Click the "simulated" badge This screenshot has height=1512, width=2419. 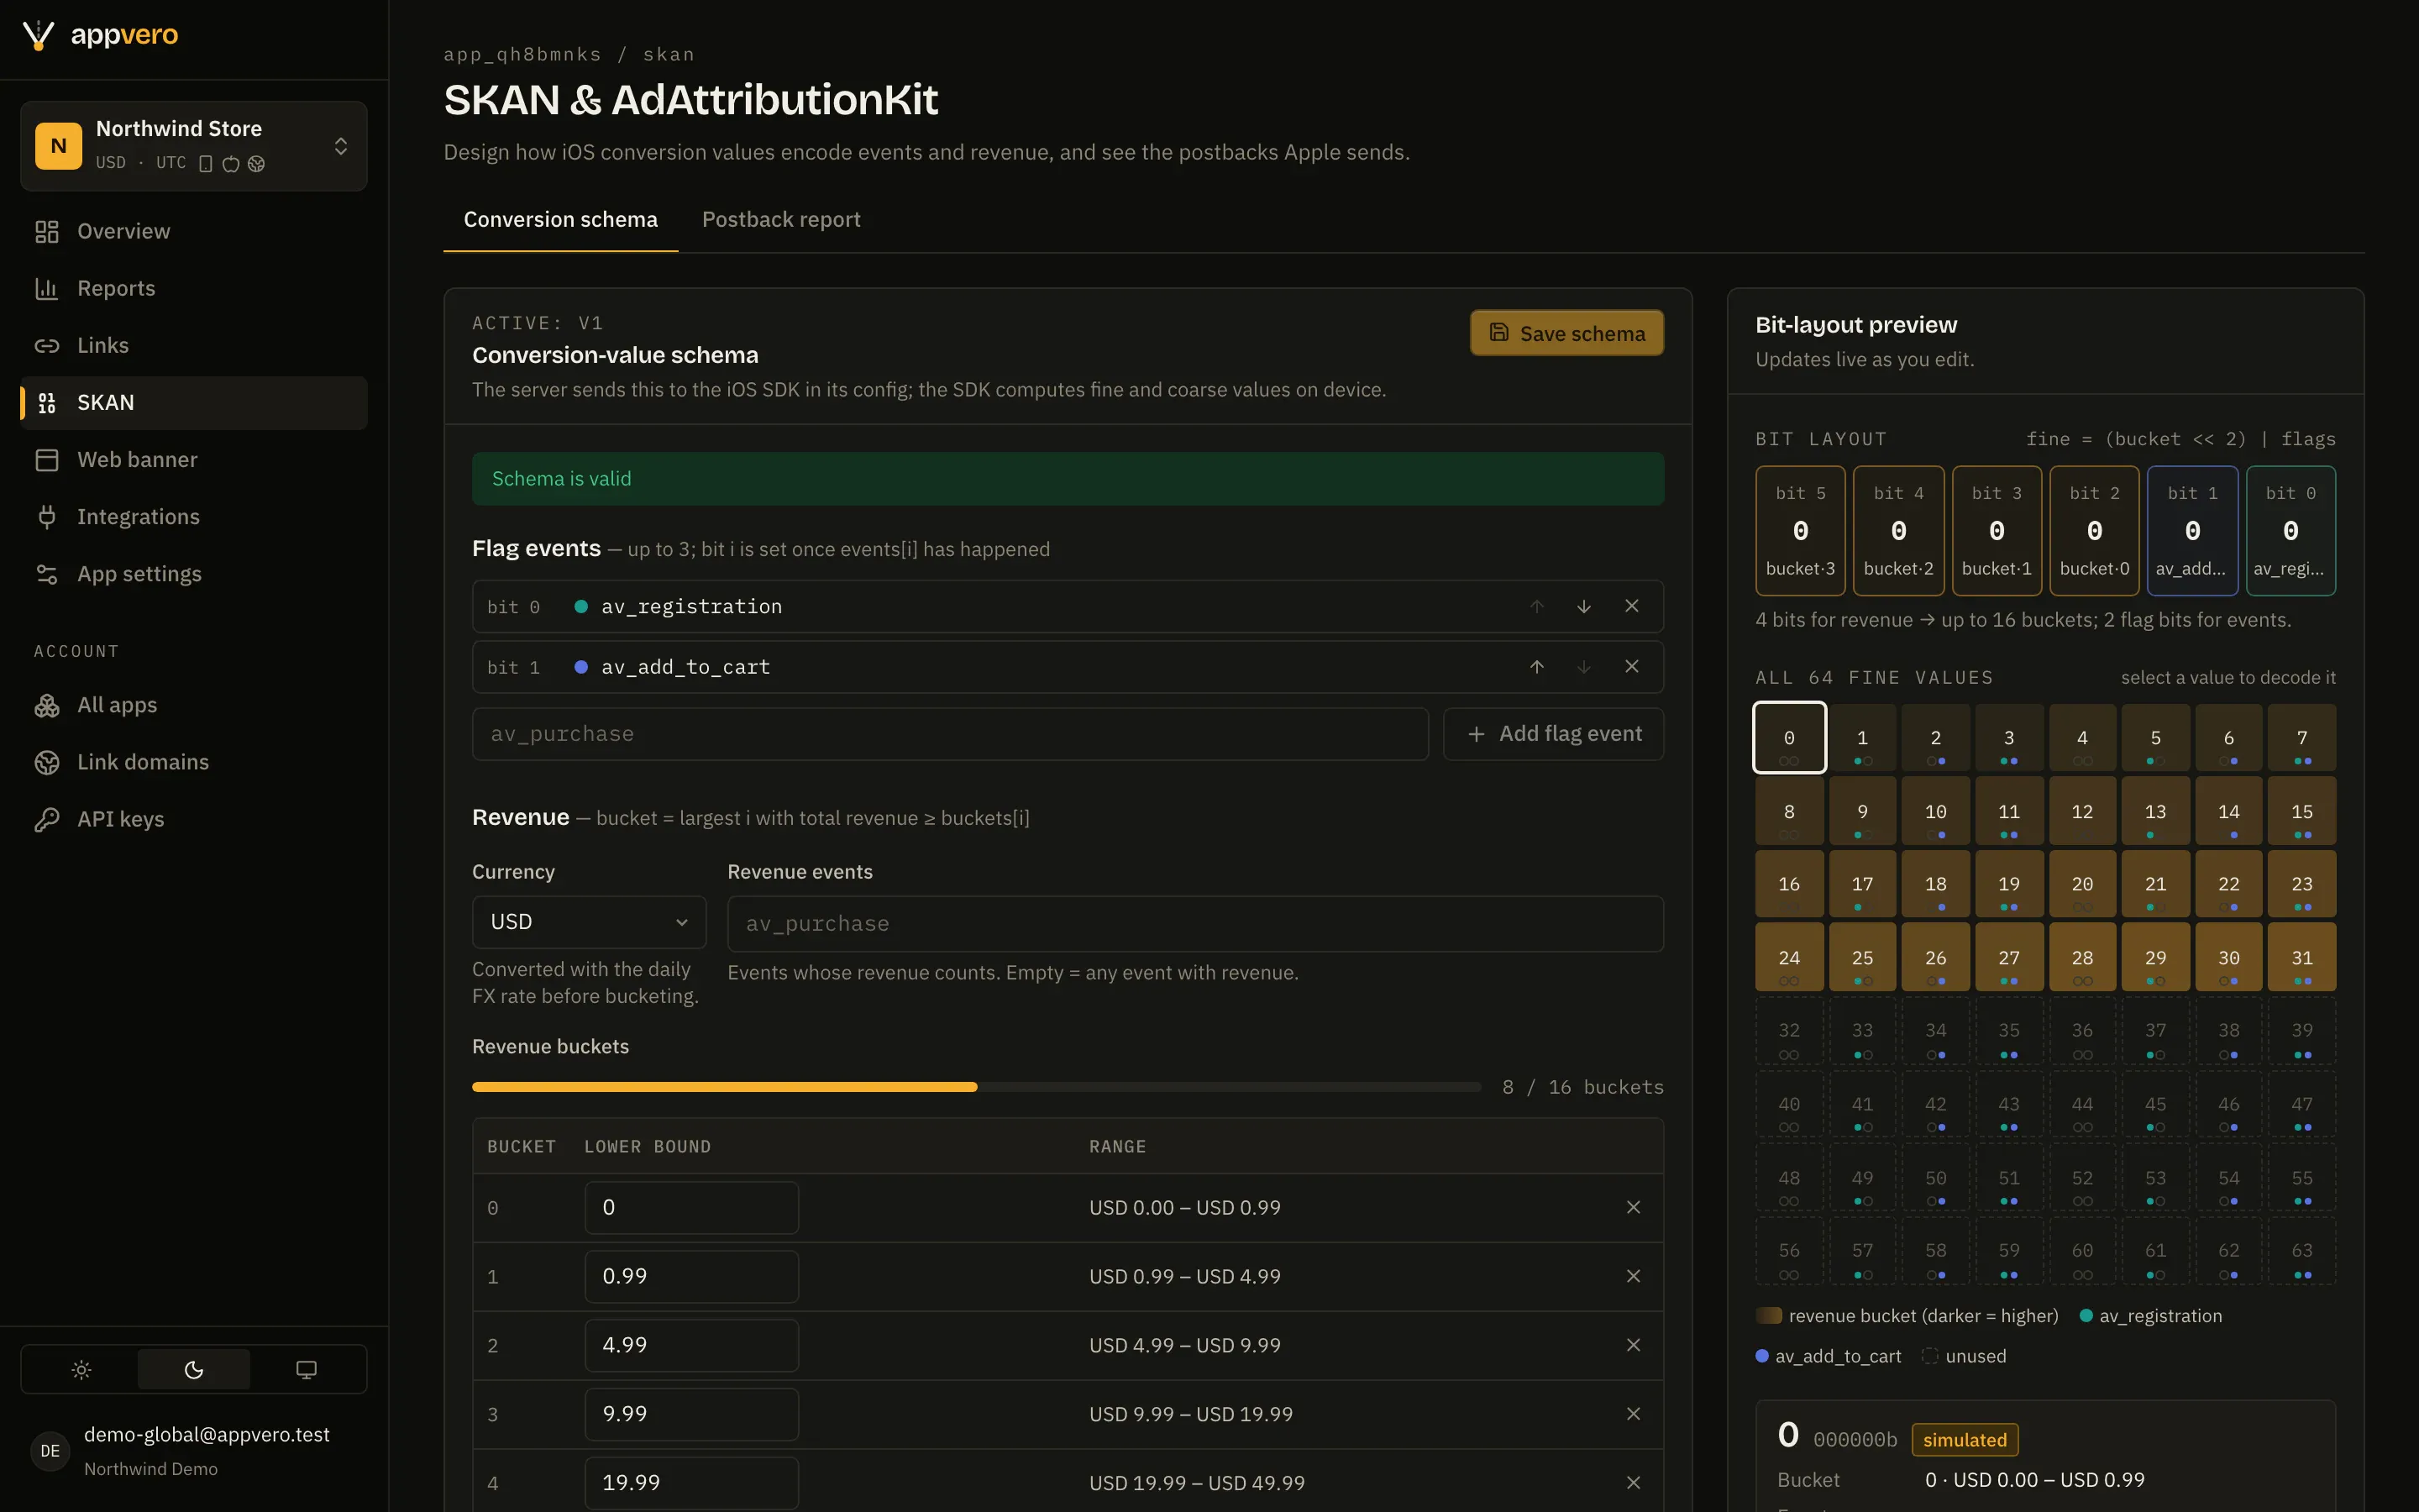(x=1965, y=1440)
